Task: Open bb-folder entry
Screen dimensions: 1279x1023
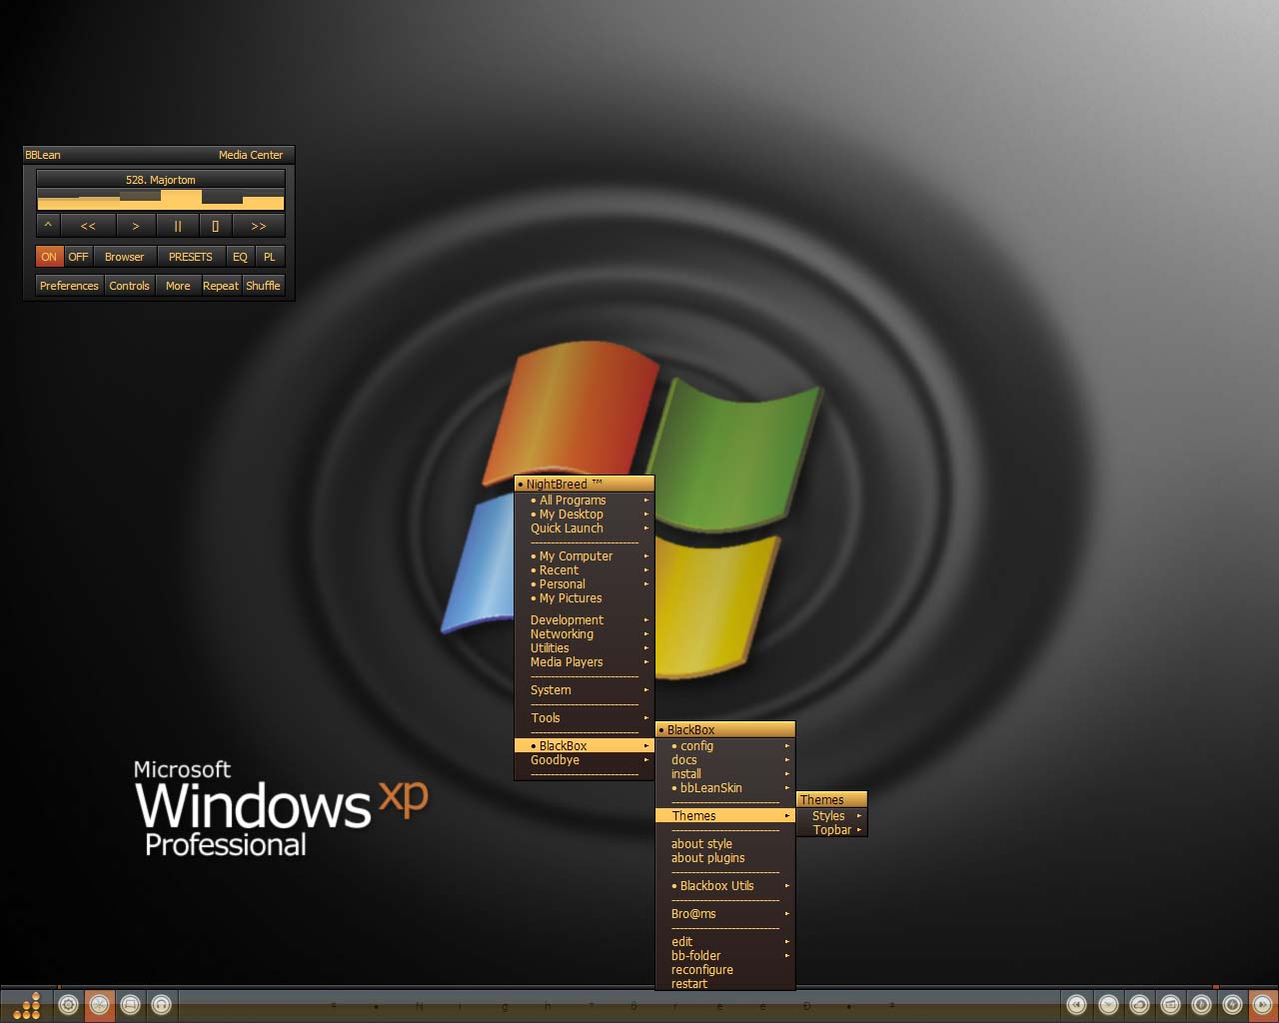Action: point(725,956)
